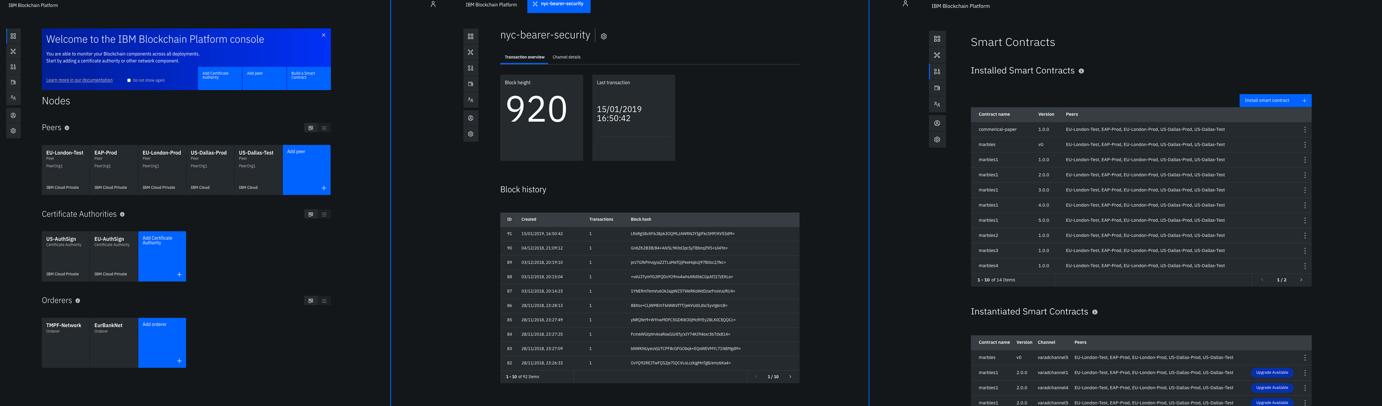Viewport: 1382px width, 406px height.
Task: Select the nyc-bearer-security top tab
Action: 558,5
